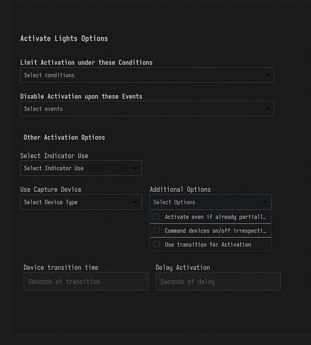The height and width of the screenshot is (345, 311).
Task: Expand the Select Indicator Use dropdown
Action: click(x=81, y=168)
